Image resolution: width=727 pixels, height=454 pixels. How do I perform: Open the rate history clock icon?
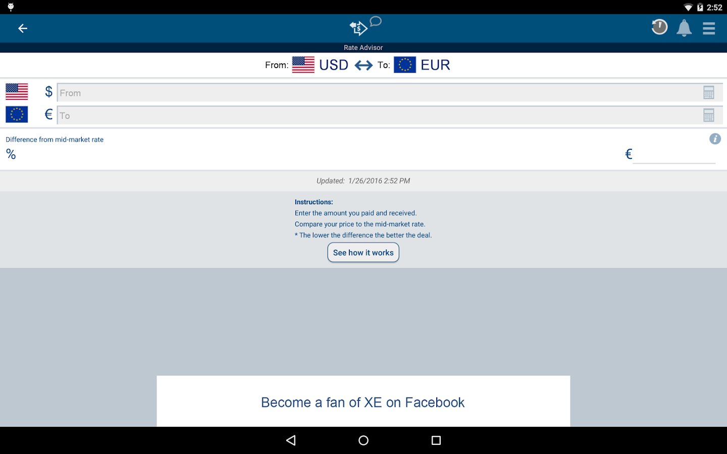(659, 27)
